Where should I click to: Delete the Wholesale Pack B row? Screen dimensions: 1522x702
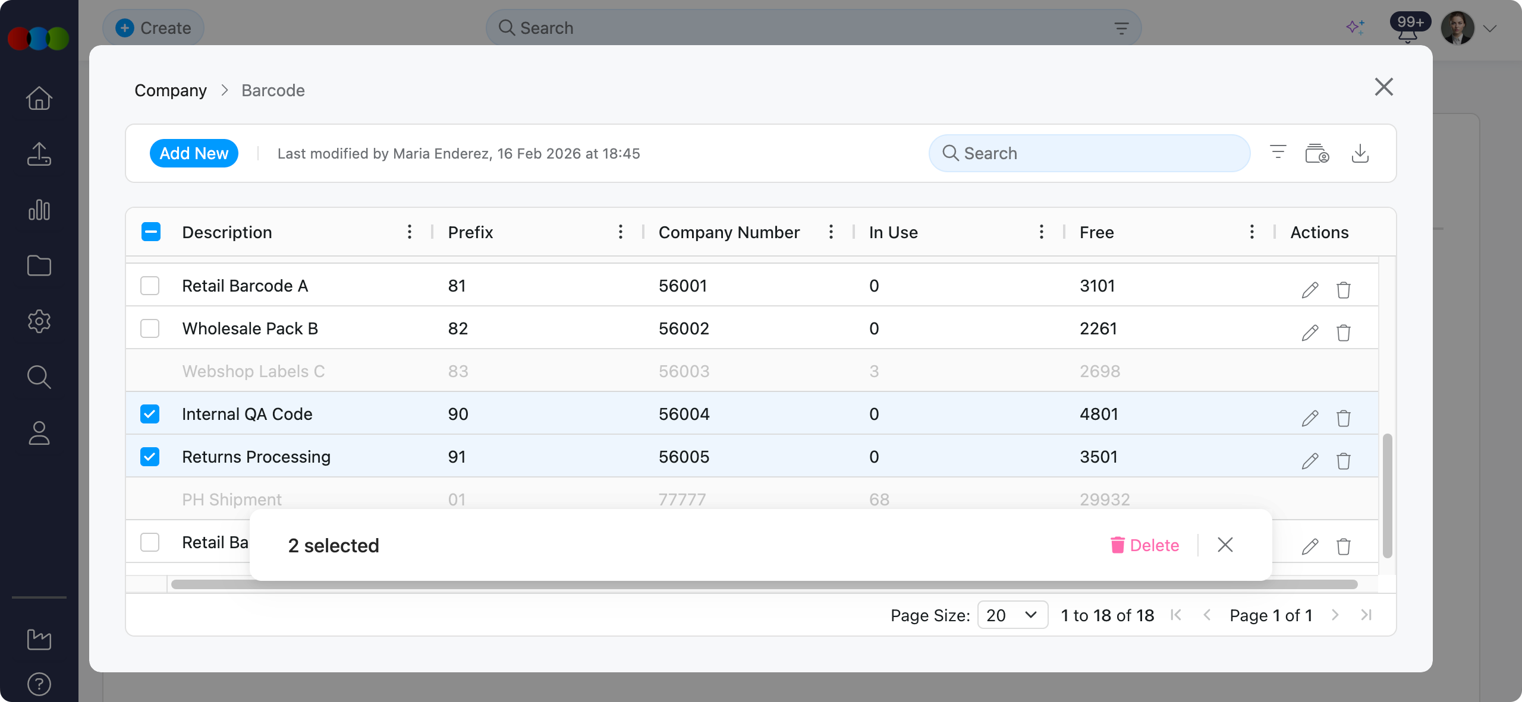coord(1343,333)
